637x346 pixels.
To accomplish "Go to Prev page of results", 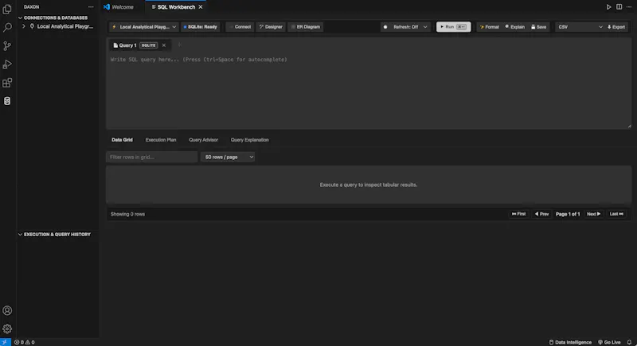I will [542, 214].
